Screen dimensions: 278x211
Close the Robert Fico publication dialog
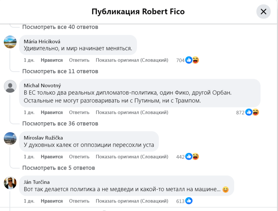coord(263,12)
